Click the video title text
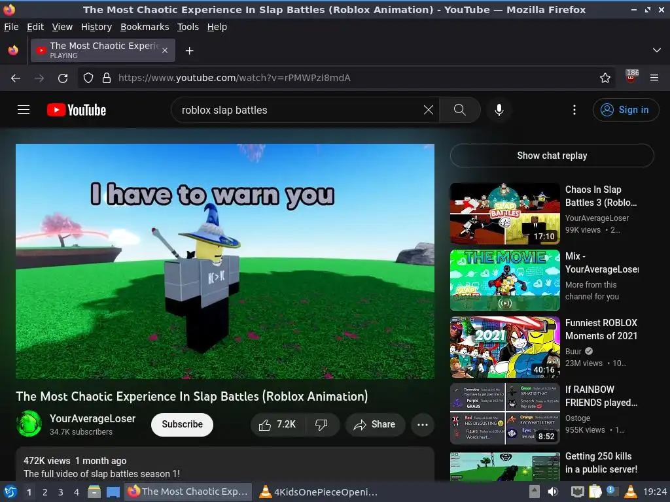 point(192,396)
